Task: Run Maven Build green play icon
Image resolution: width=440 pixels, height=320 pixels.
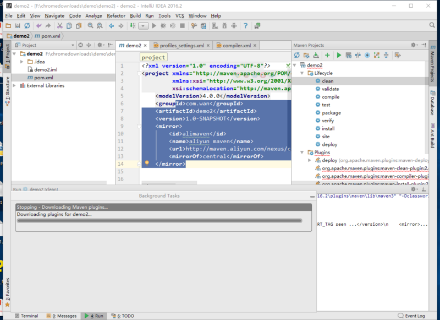Action: 339,55
